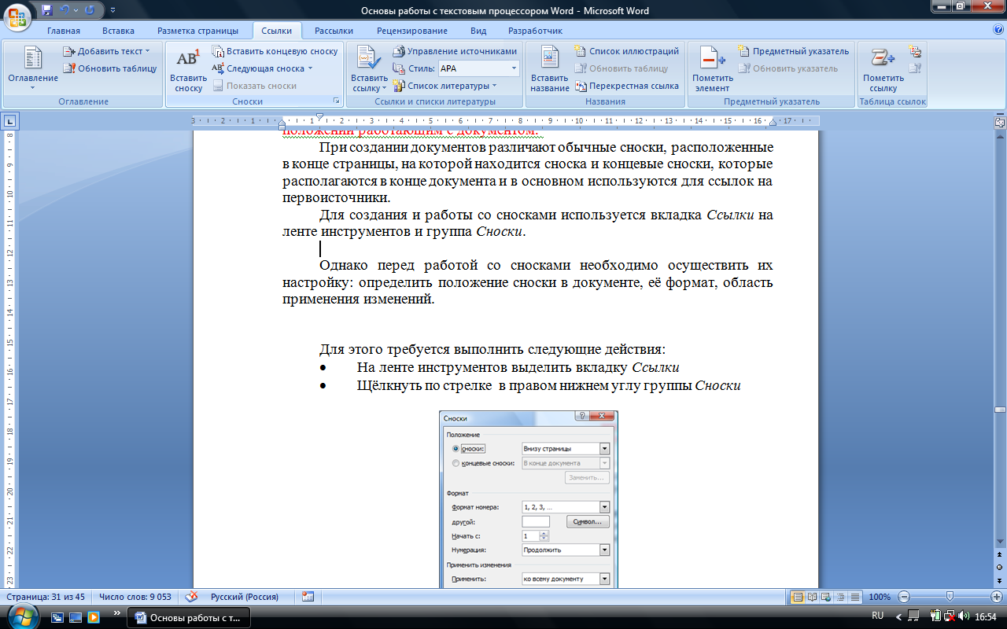This screenshot has width=1007, height=629.
Task: Undo the last action
Action: click(65, 10)
